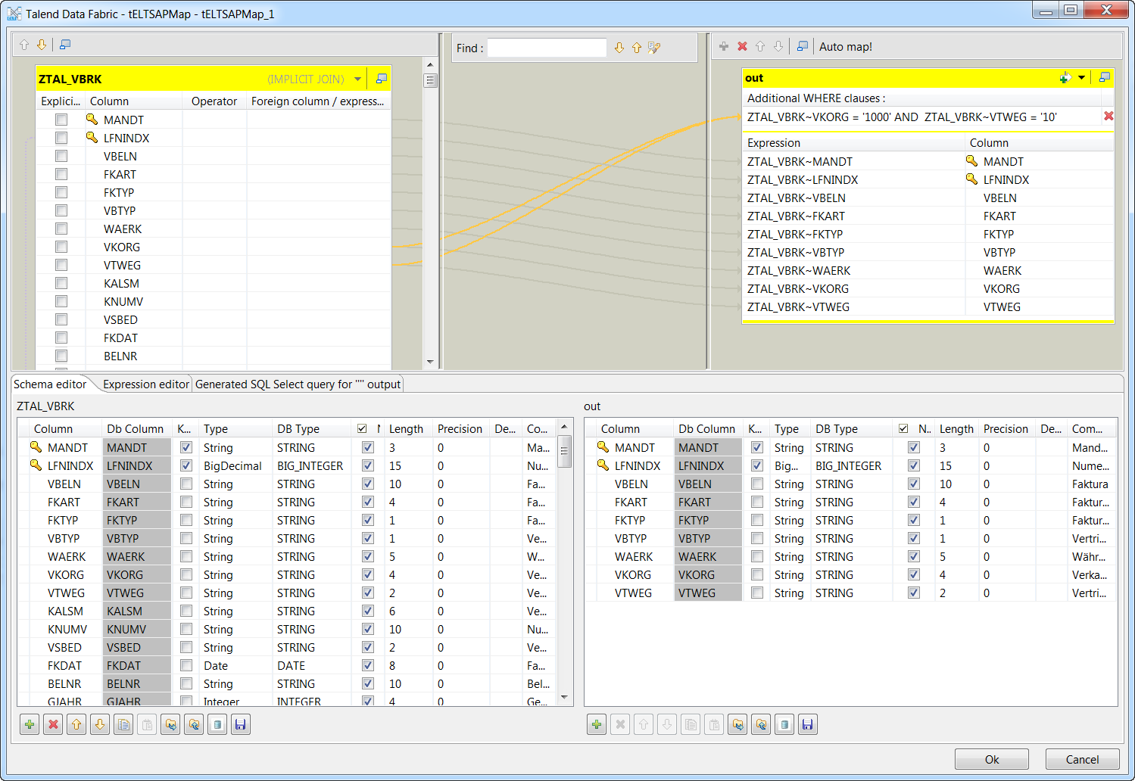Screen dimensions: 1135x781
Task: Move input entry down with the orange down arrow
Action: 42,44
